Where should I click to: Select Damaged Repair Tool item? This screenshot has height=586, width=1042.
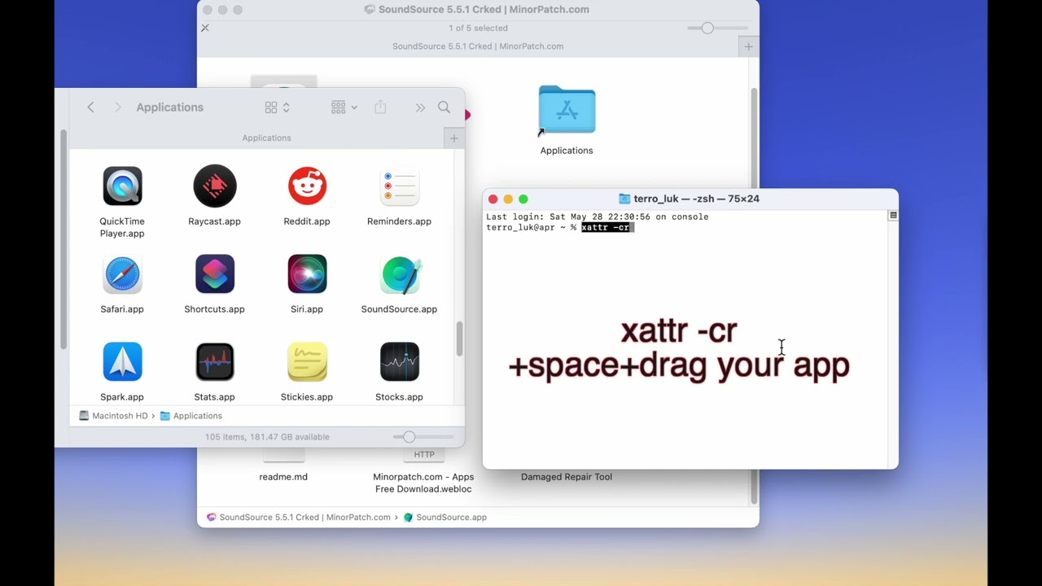coord(567,477)
